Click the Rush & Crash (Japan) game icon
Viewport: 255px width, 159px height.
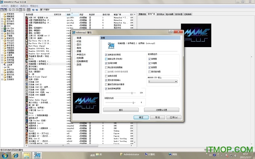[27, 77]
